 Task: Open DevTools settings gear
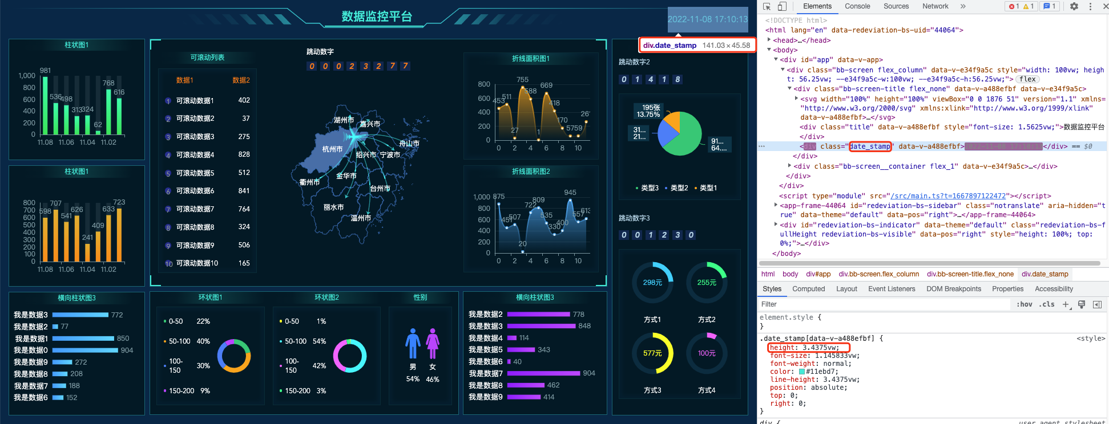click(1074, 6)
